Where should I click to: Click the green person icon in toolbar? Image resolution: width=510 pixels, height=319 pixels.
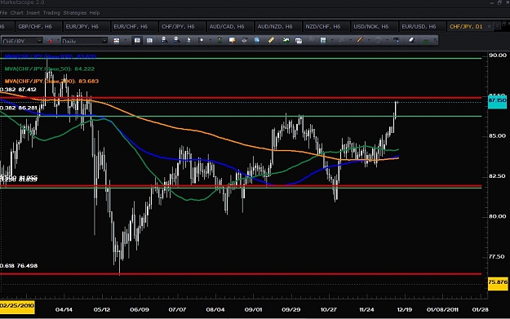tap(426, 41)
